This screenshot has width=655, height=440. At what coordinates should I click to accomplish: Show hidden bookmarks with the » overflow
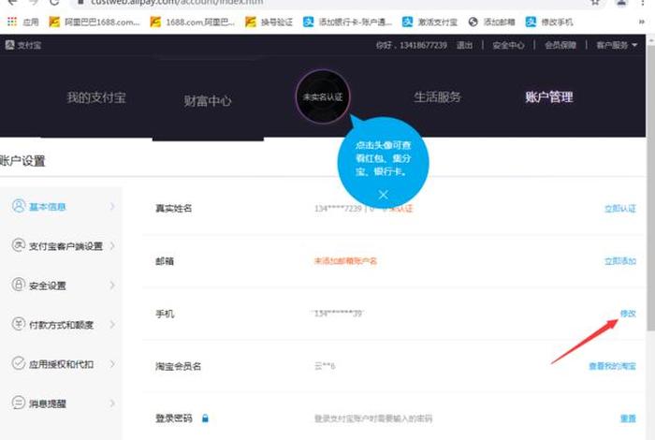[642, 22]
